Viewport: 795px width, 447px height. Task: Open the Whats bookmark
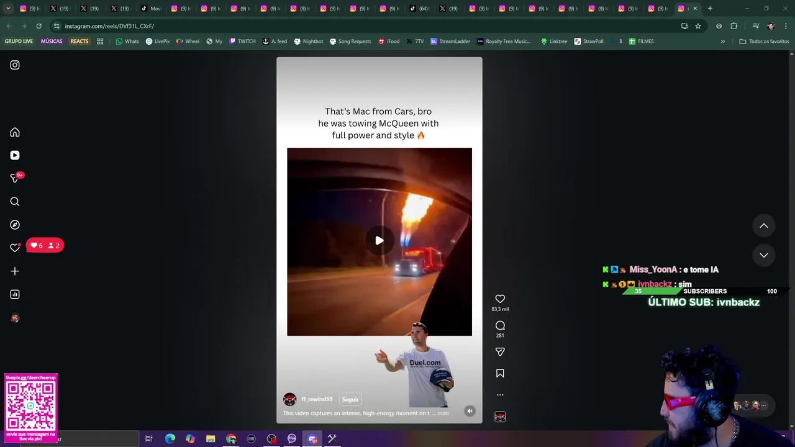(127, 42)
